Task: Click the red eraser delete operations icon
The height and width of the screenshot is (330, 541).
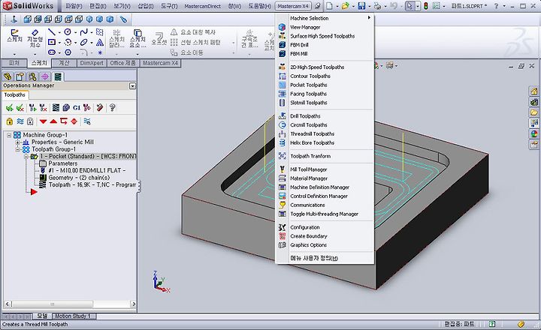Action: pyautogui.click(x=100, y=108)
